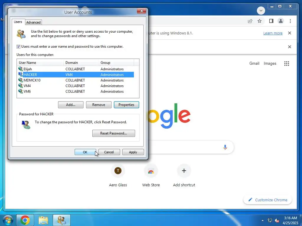This screenshot has height=226, width=302.
Task: Sort by the Group column header
Action: click(116, 63)
